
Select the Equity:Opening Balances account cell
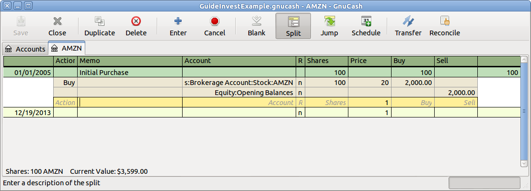(x=239, y=93)
